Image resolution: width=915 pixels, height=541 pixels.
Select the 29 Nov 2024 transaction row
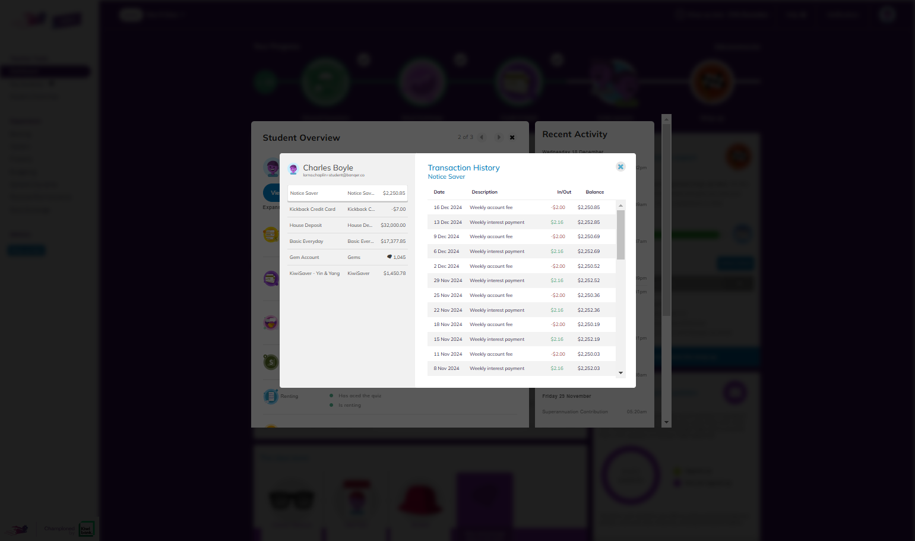point(521,280)
